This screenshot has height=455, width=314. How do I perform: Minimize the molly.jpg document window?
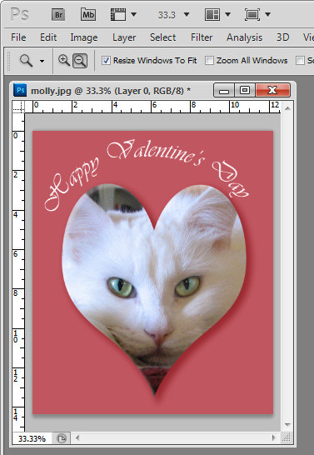click(x=224, y=90)
